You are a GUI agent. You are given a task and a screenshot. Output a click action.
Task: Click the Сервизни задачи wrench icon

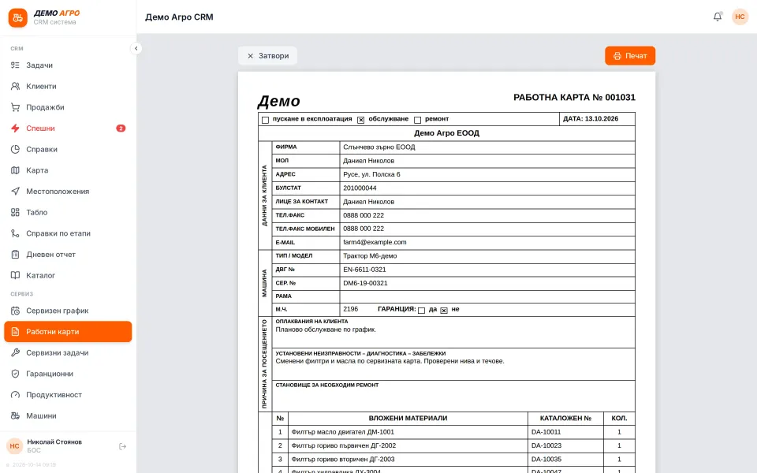pyautogui.click(x=16, y=352)
